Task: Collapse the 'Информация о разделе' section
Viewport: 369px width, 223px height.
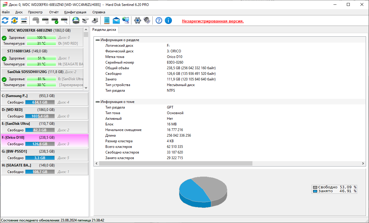Action: tap(98, 40)
